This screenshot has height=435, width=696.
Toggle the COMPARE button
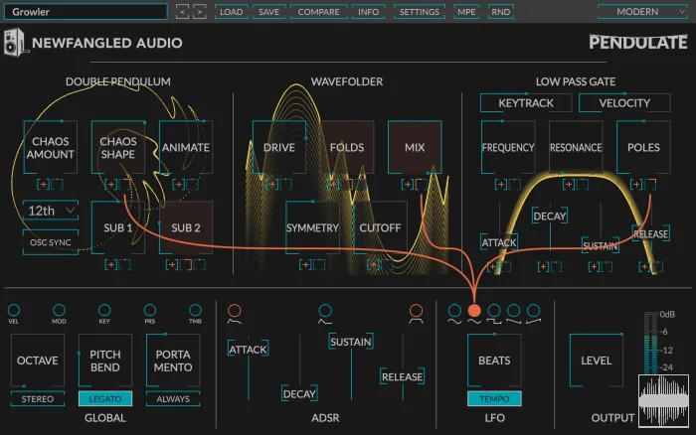pos(318,12)
